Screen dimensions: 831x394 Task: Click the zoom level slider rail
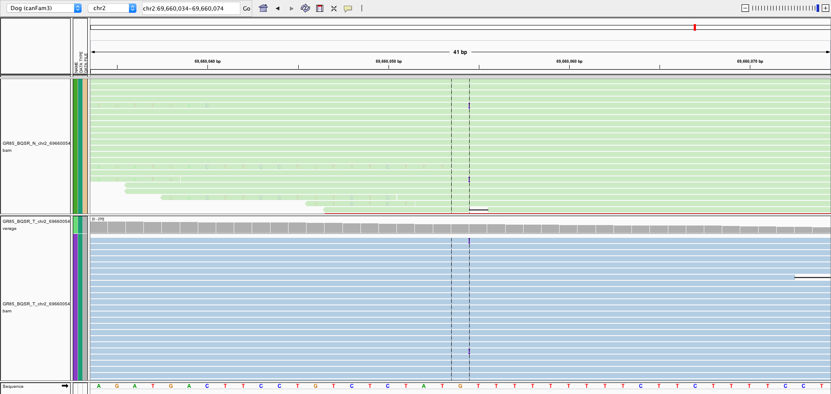coord(785,8)
